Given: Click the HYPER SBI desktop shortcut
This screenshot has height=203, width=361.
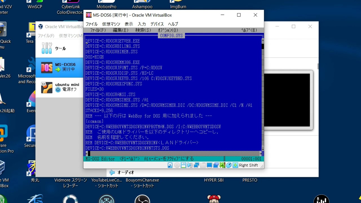Looking at the screenshot, I should [214, 180].
